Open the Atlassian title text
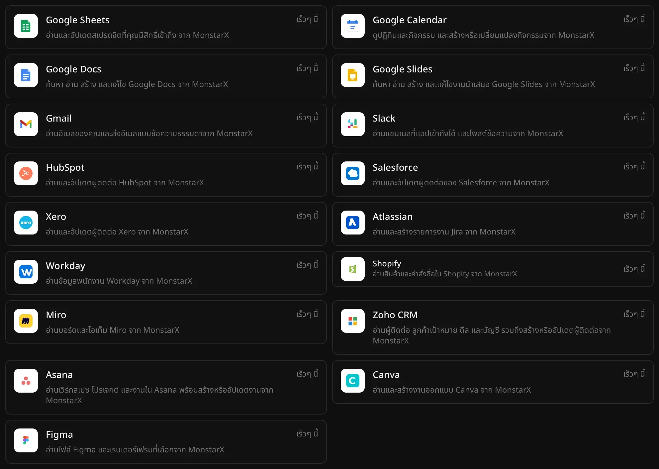 pyautogui.click(x=393, y=217)
